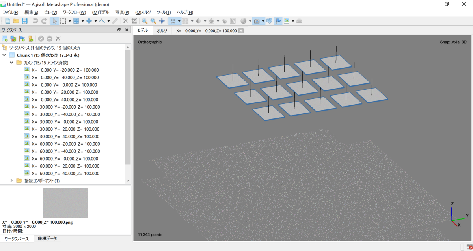Select the Rectangle selection tool

pyautogui.click(x=63, y=21)
